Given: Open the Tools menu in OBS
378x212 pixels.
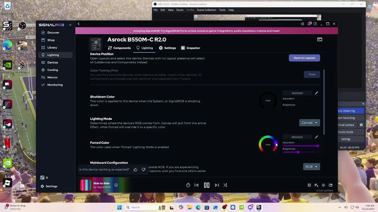Looking at the screenshot, I should pos(222,10).
